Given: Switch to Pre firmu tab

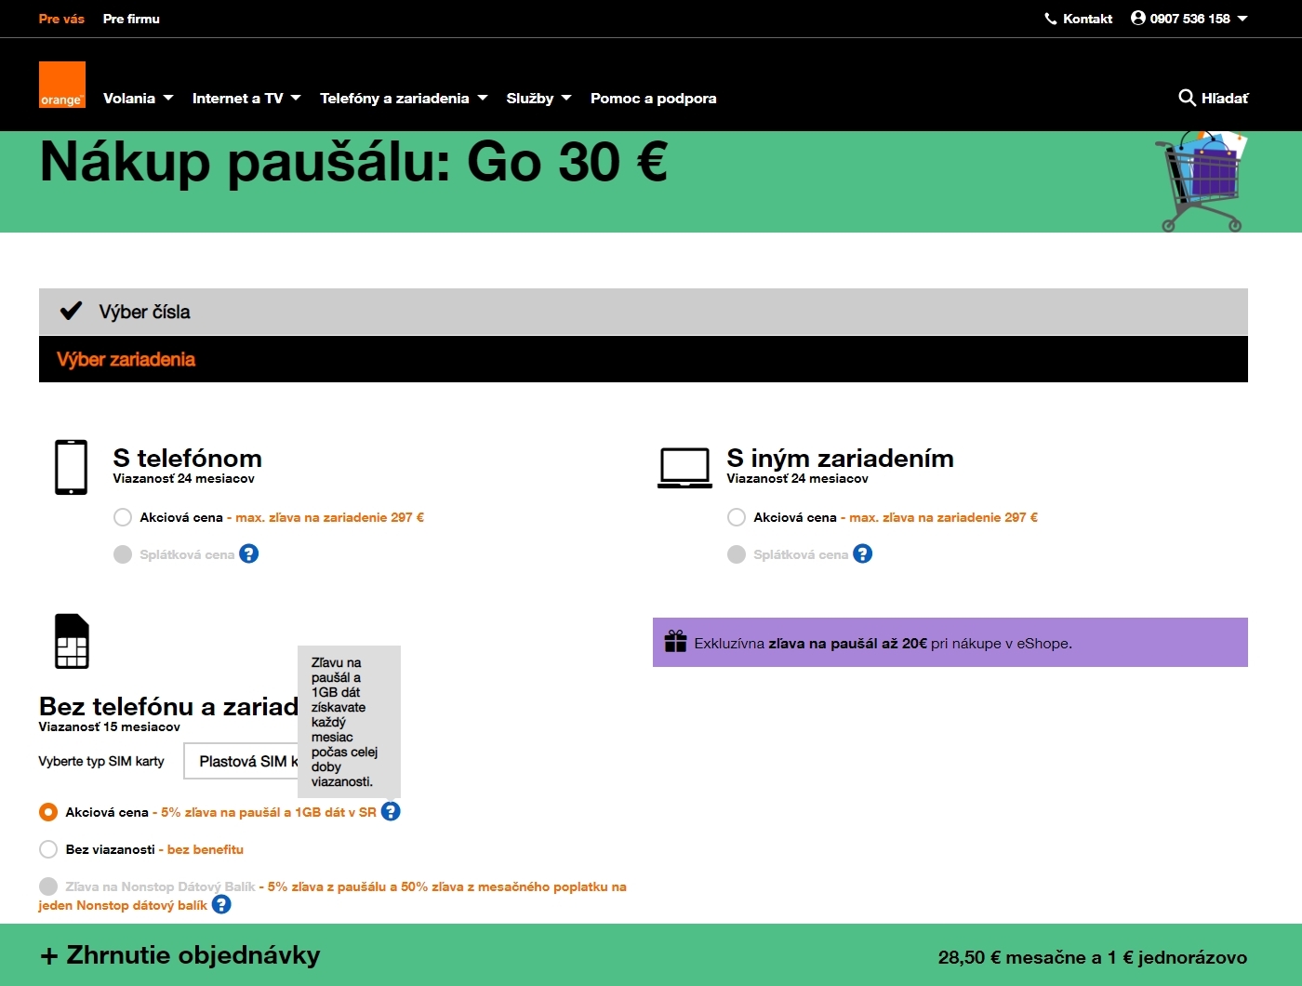Looking at the screenshot, I should point(131,19).
